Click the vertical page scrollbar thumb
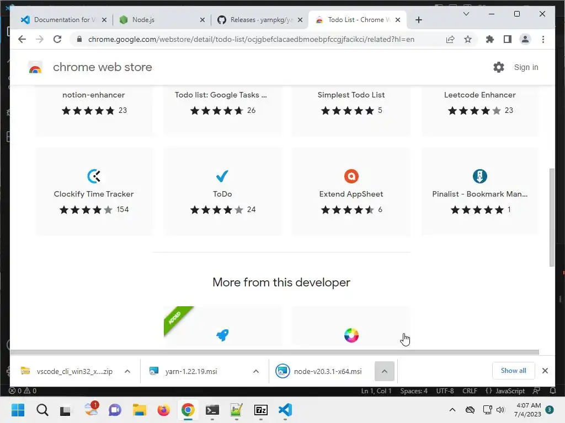Image resolution: width=565 pixels, height=423 pixels. click(552, 217)
